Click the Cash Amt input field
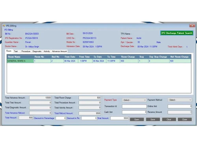Screen dimensions: 197x148 point(134,112)
